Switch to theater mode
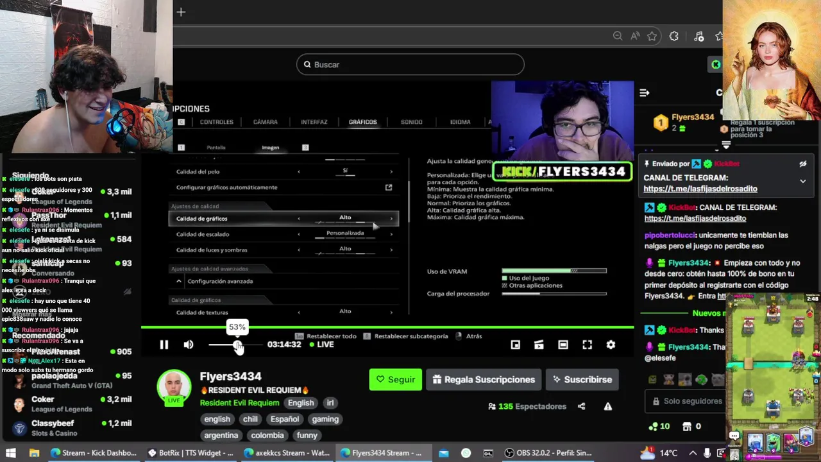This screenshot has height=462, width=821. 563,345
